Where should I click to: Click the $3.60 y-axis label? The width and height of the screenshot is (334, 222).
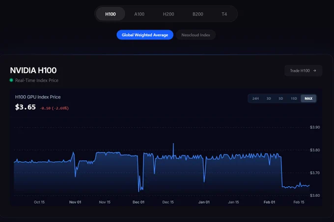pyautogui.click(x=315, y=195)
